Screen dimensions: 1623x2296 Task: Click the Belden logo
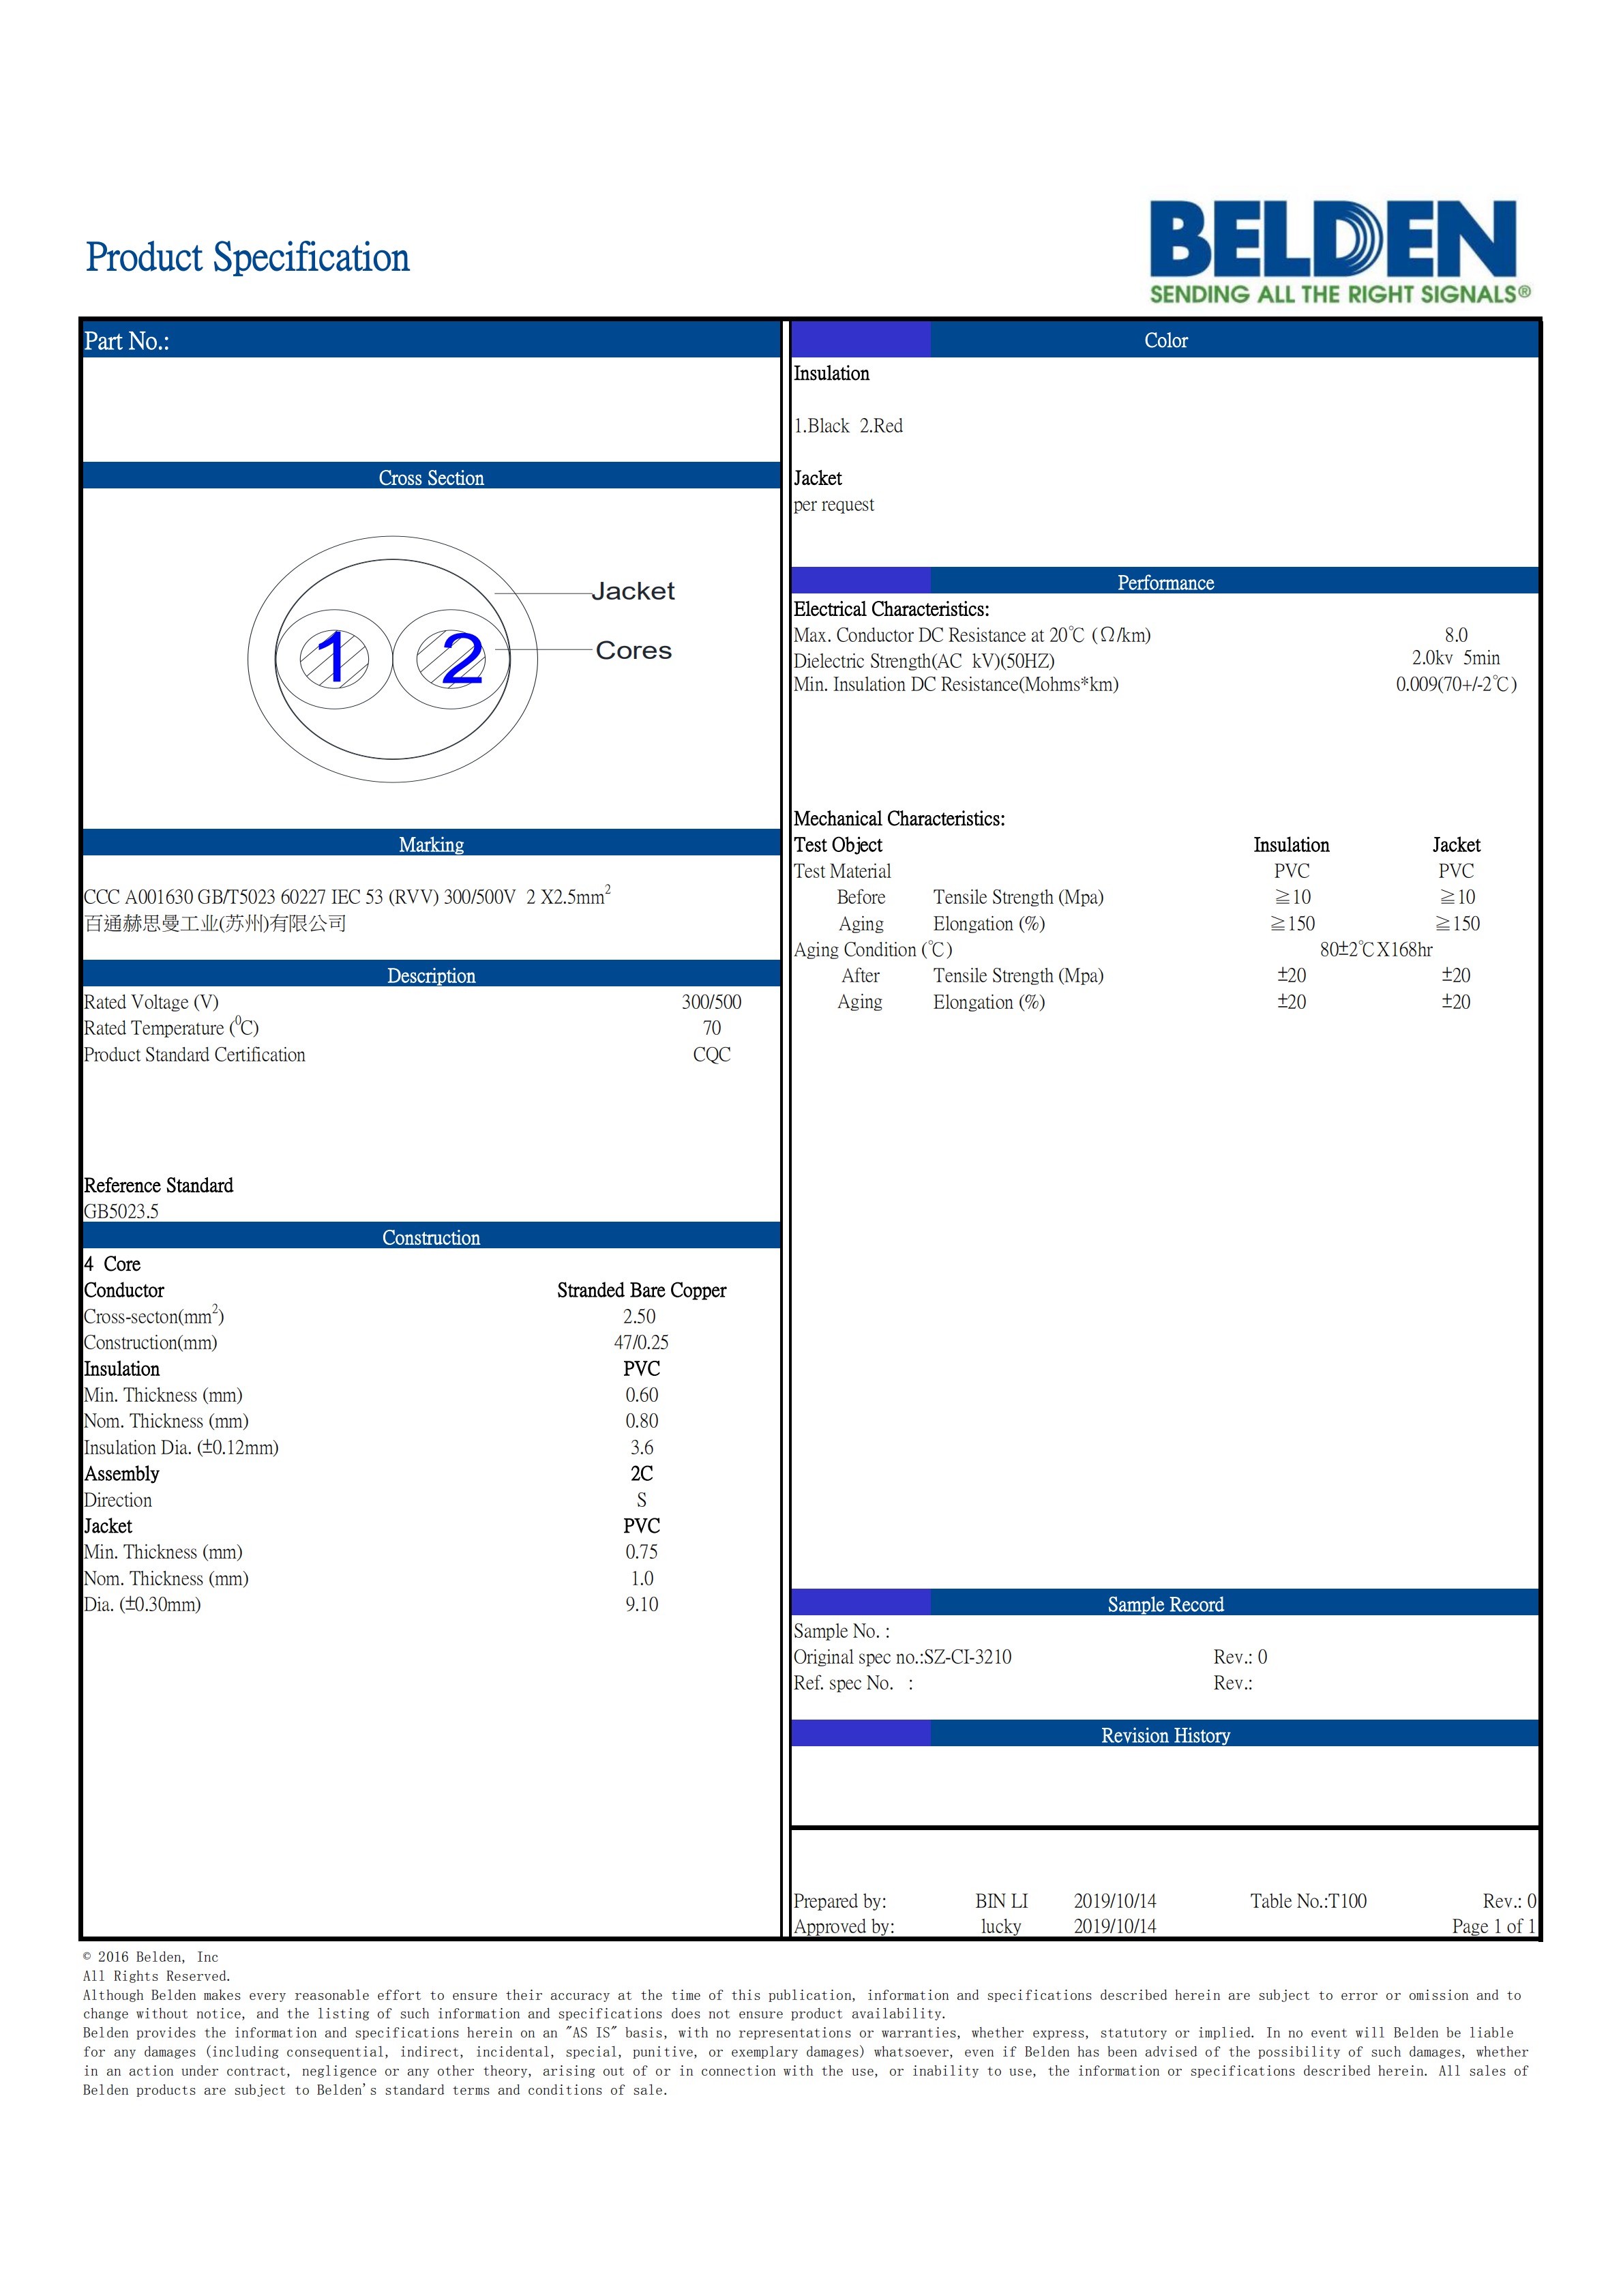1339,251
